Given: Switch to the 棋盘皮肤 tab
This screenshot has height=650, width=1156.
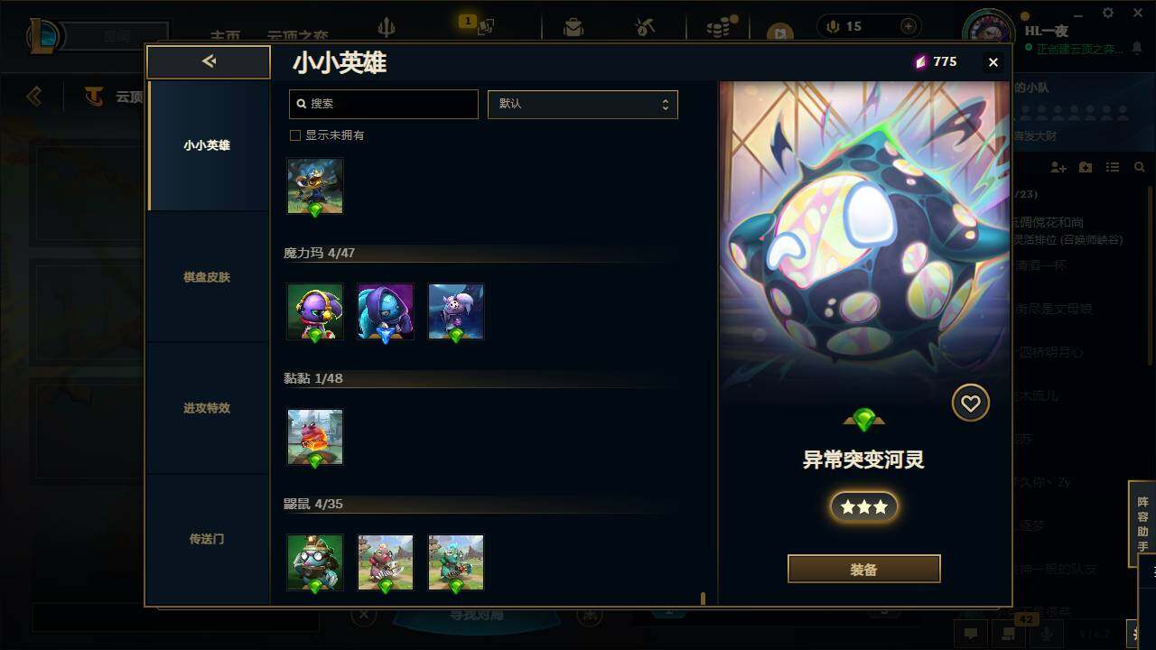Looking at the screenshot, I should [x=207, y=277].
